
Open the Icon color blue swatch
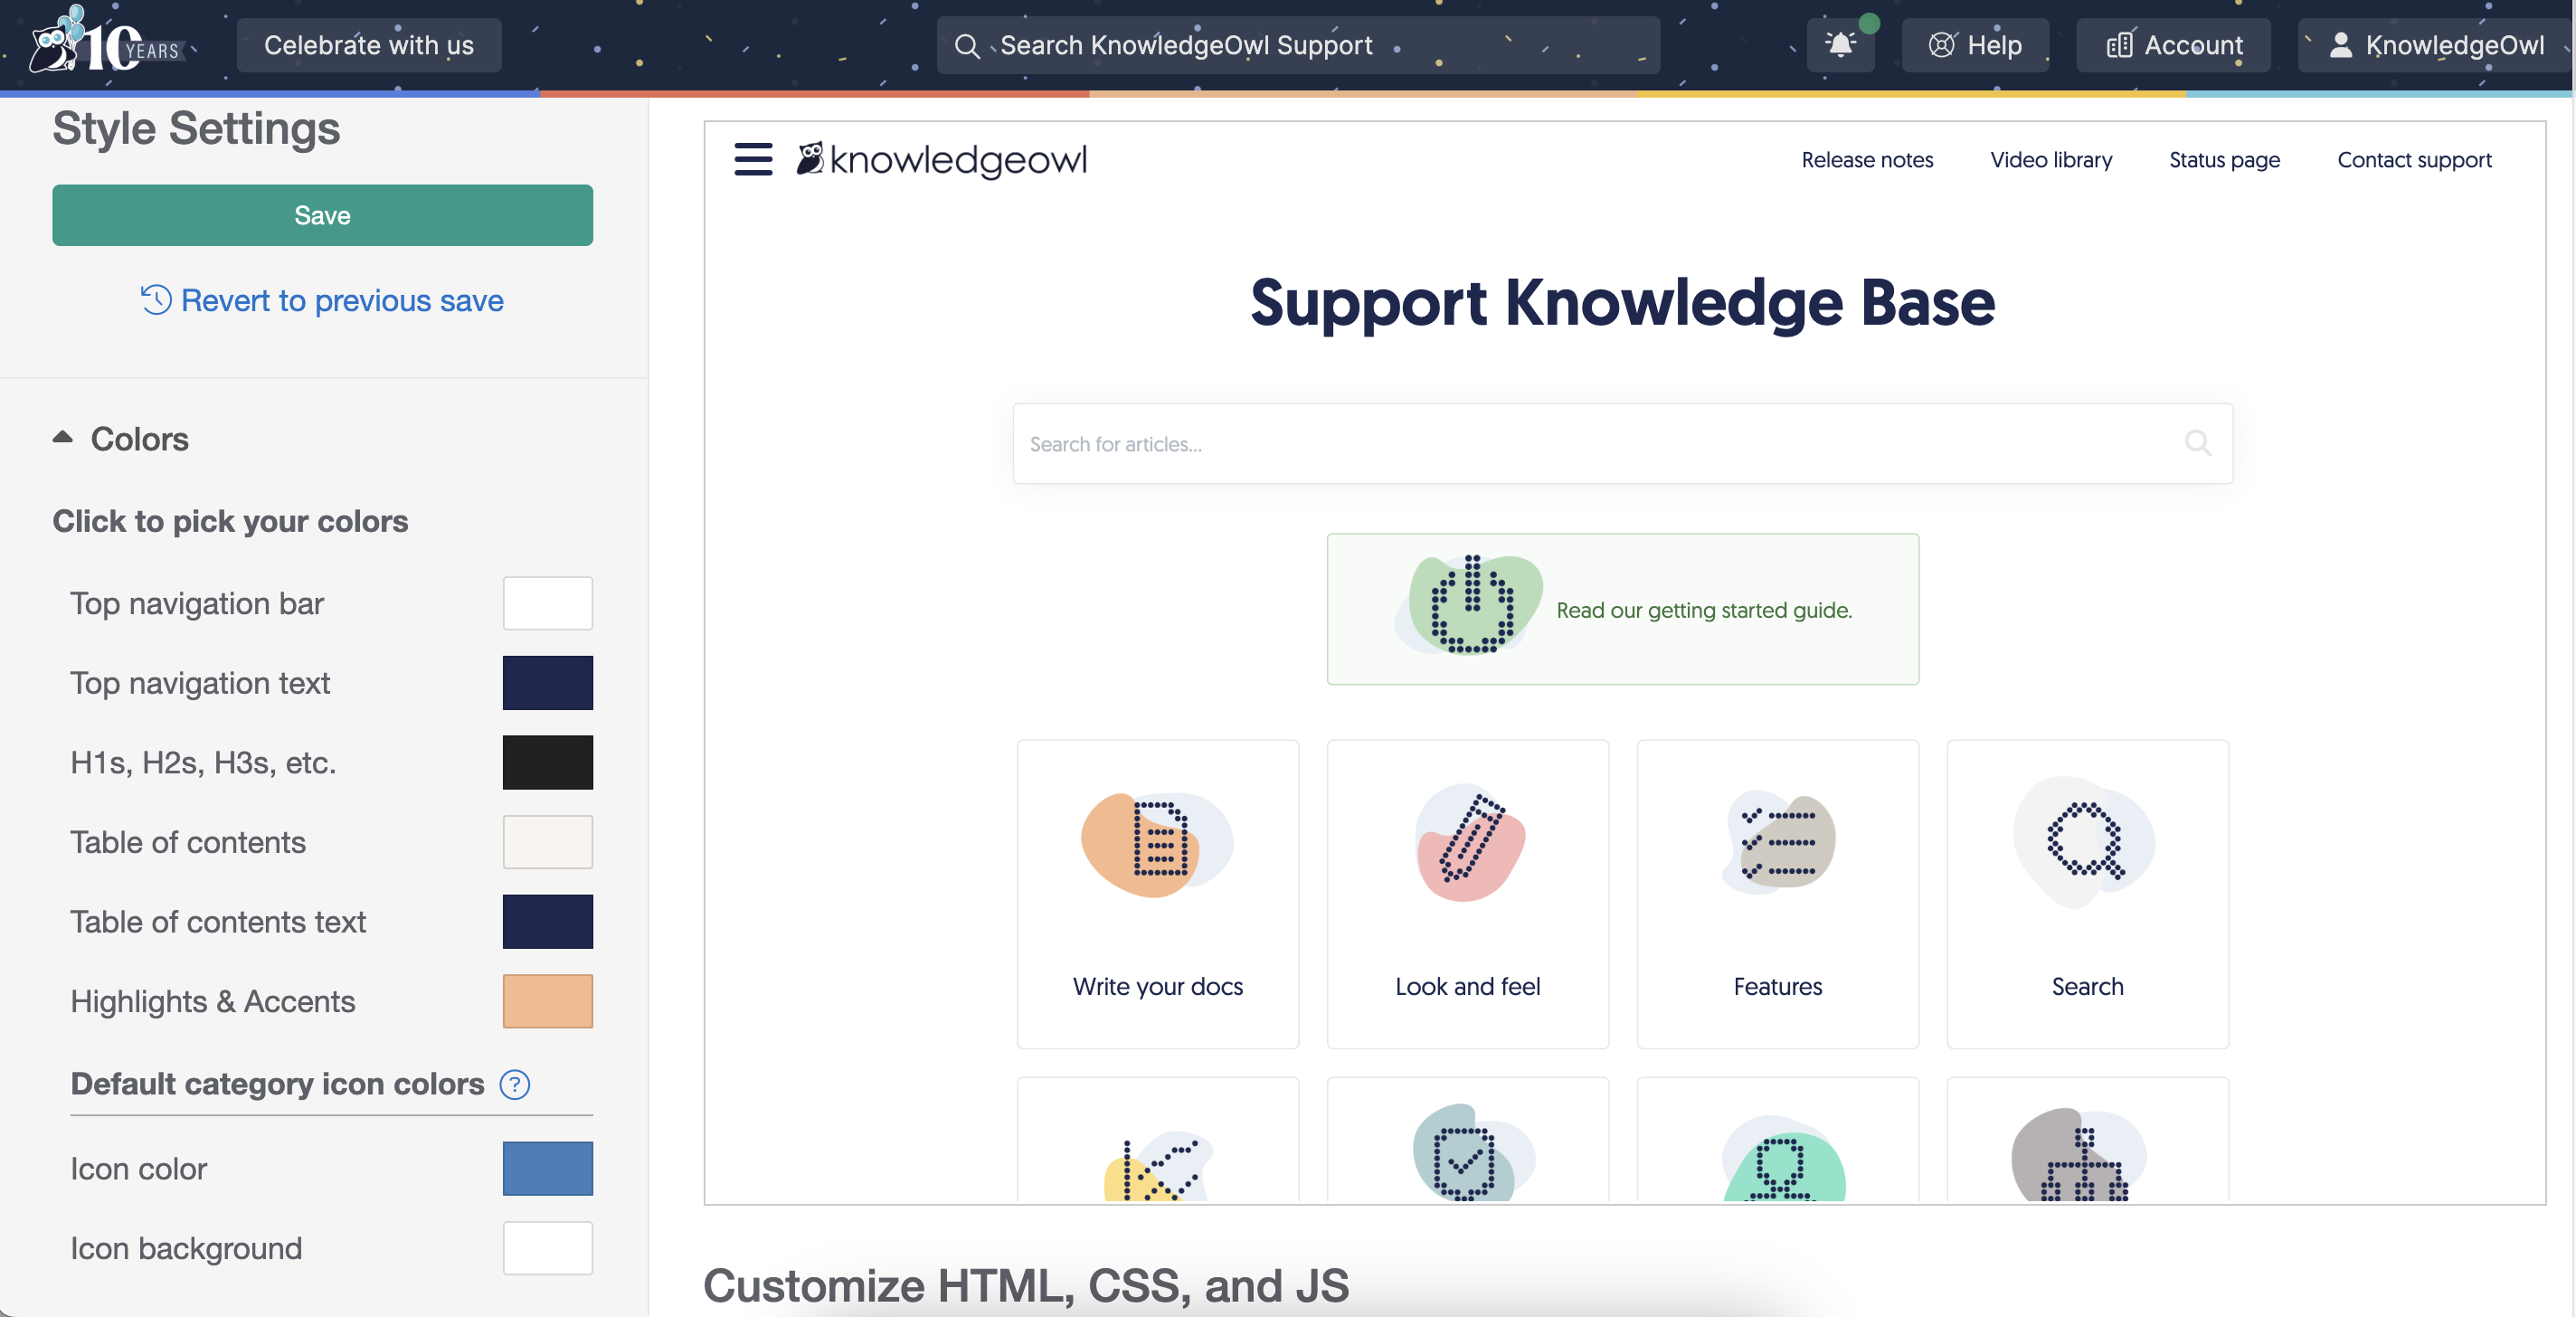[x=547, y=1168]
